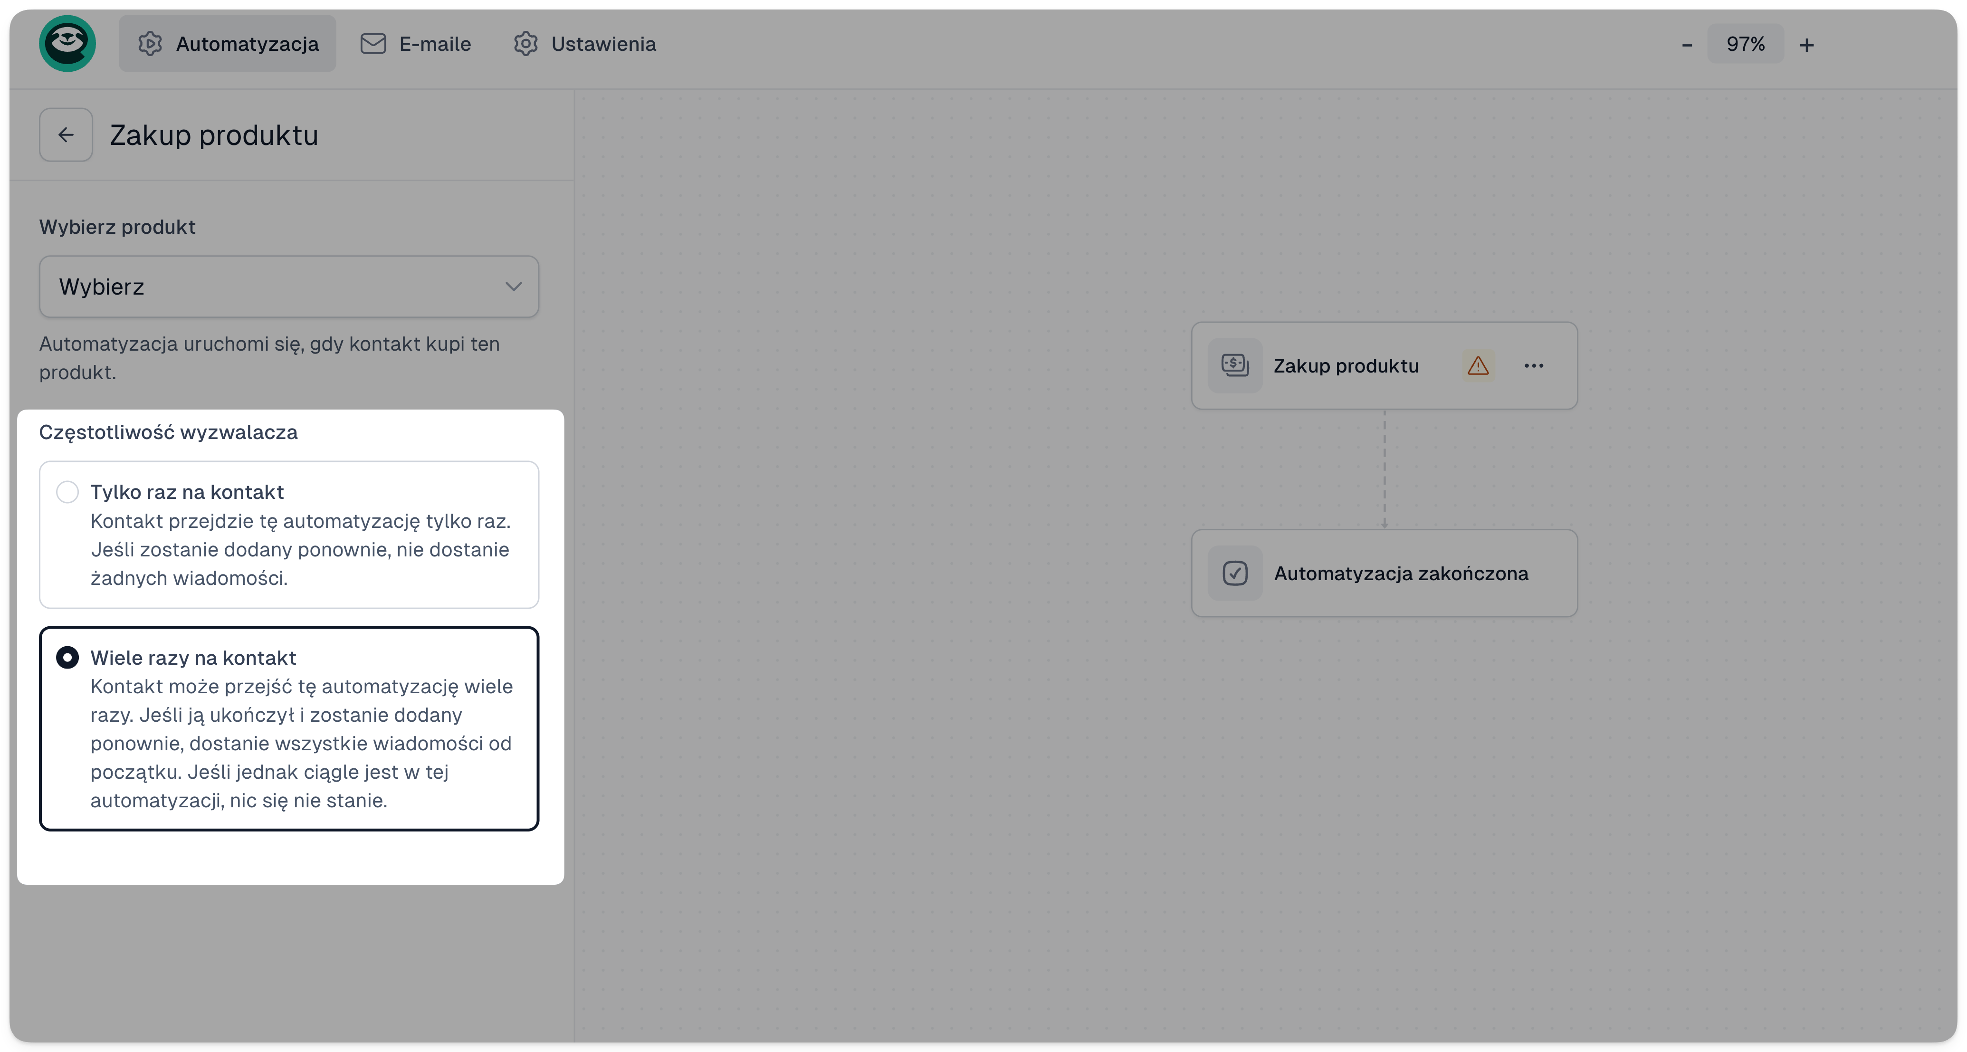Go to the E-maile tab
1967x1052 pixels.
pyautogui.click(x=415, y=44)
